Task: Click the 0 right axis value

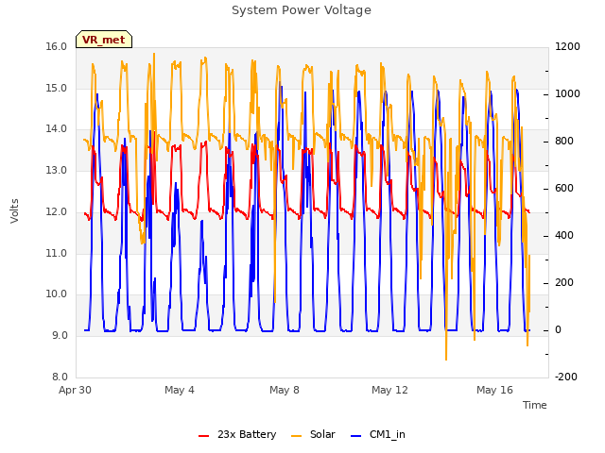Action: 558,330
